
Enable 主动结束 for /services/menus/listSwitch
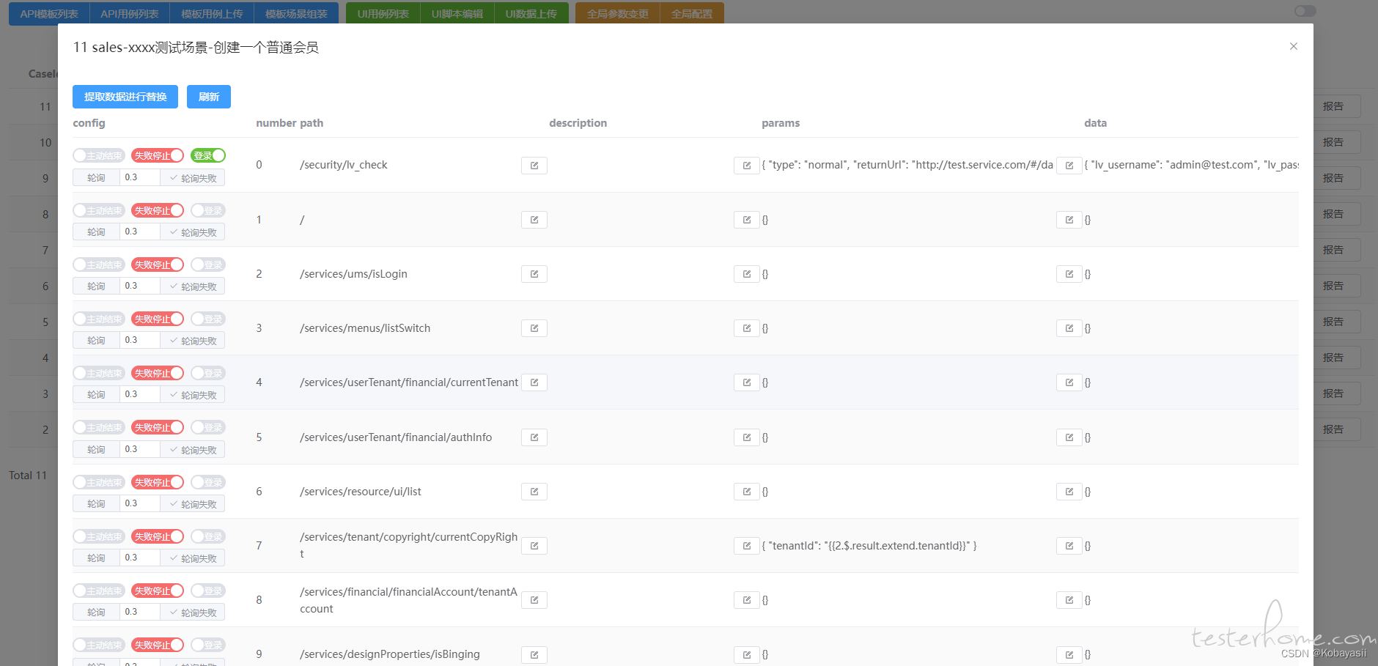tap(98, 319)
